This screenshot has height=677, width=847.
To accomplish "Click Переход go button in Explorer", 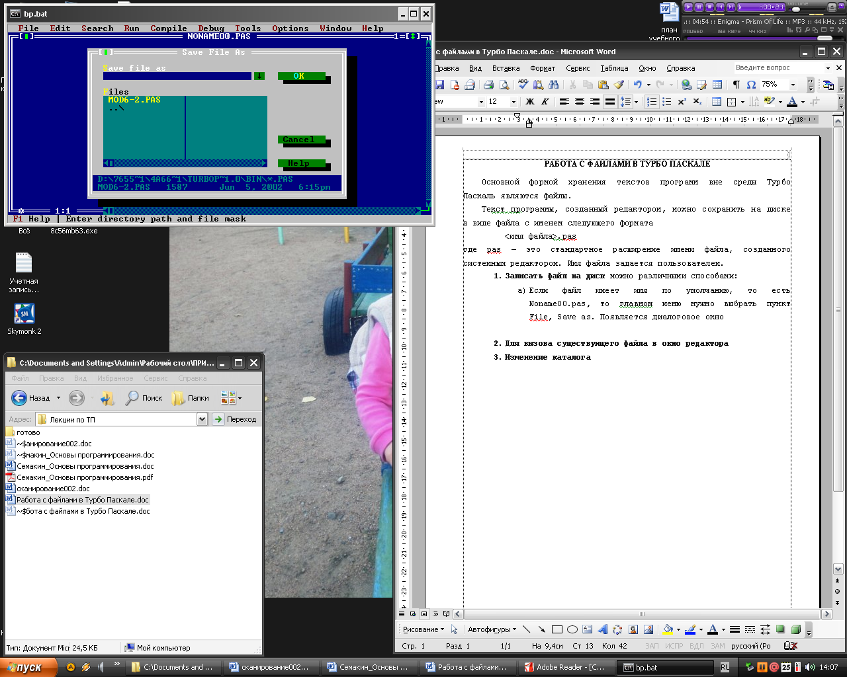I will [234, 419].
